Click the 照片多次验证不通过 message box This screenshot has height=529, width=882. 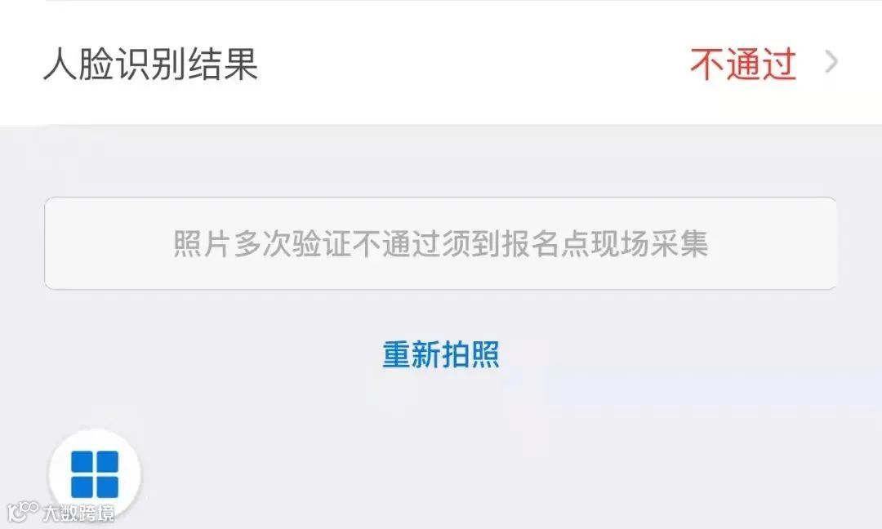click(441, 243)
